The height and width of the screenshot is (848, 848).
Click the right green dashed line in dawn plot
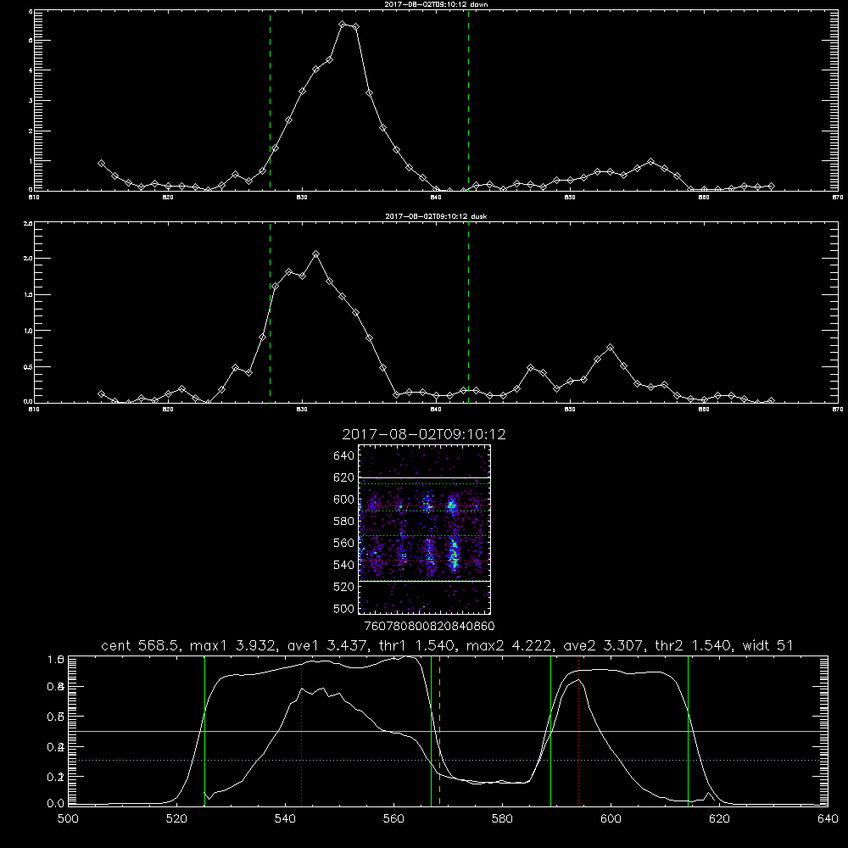pos(468,100)
